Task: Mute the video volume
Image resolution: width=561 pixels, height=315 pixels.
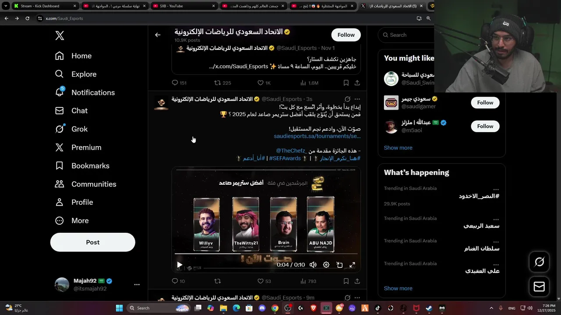Action: coord(313,265)
